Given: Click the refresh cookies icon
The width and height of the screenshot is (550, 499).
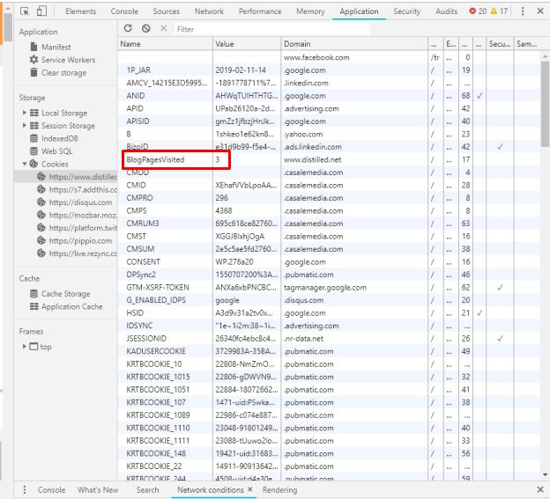Looking at the screenshot, I should 129,28.
